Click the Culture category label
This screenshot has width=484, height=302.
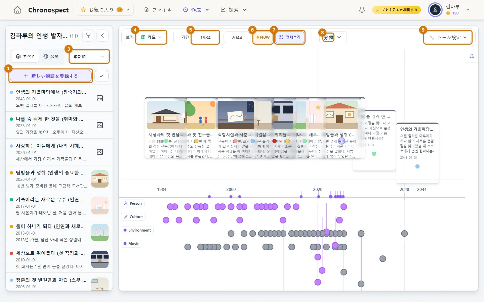133,217
